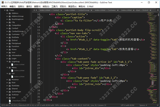Click the previous tab left arrow
160x107 pixels.
pyautogui.click(x=34, y=10)
